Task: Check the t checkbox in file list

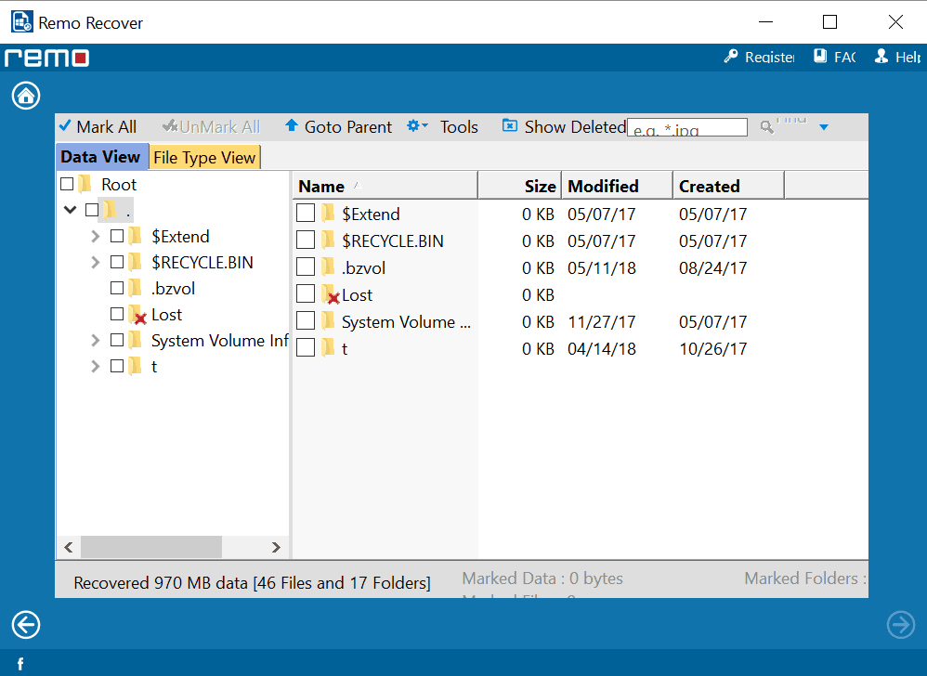Action: coord(306,347)
